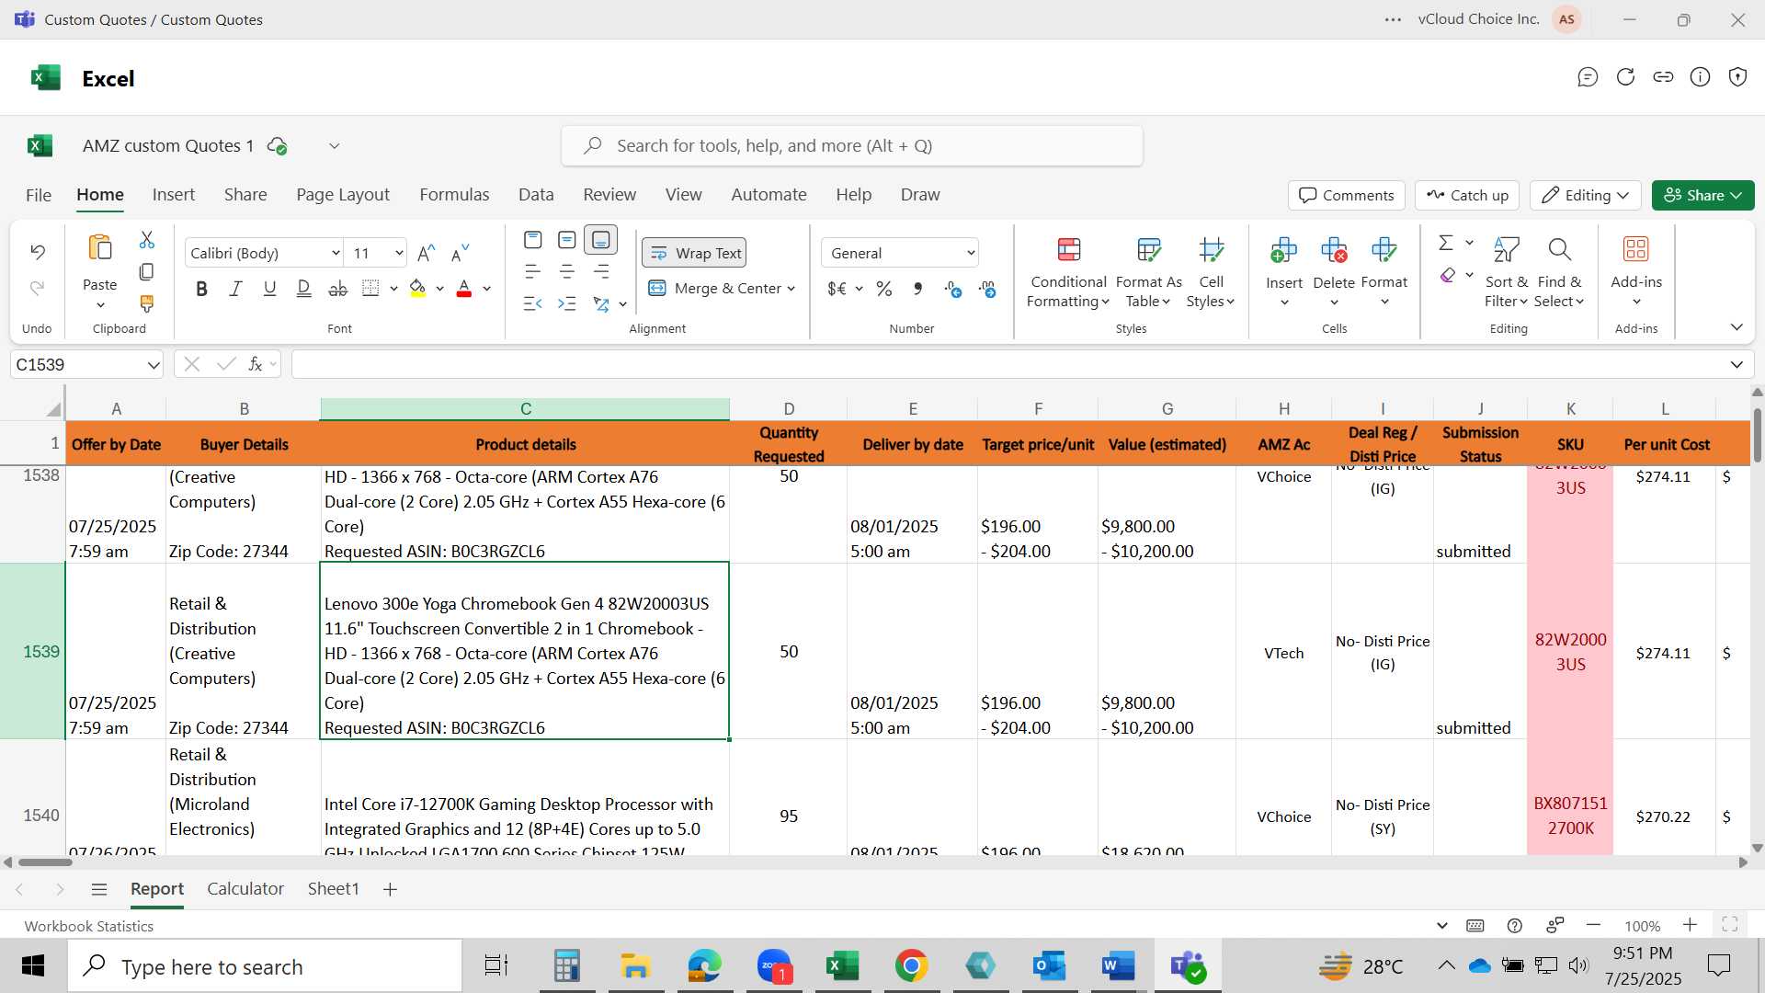This screenshot has width=1765, height=993.
Task: Open the Sheet1 sheet tab
Action: pos(333,889)
